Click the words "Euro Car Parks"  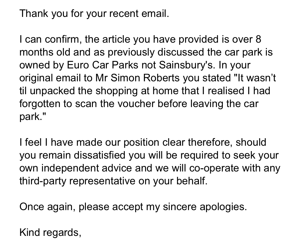coord(103,65)
